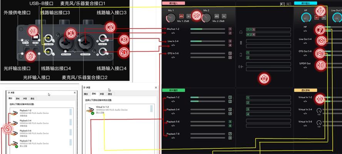Switch to the first layout view icon
Screen dimensions: 342x154
point(283,4)
